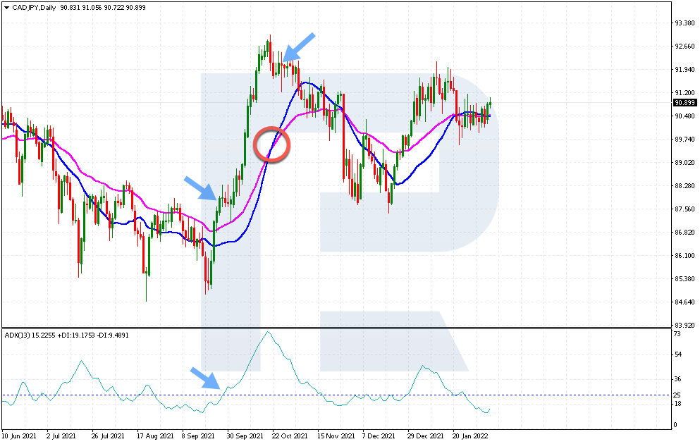Click the 90.480 price scale label
Image resolution: width=700 pixels, height=444 pixels.
coord(684,116)
